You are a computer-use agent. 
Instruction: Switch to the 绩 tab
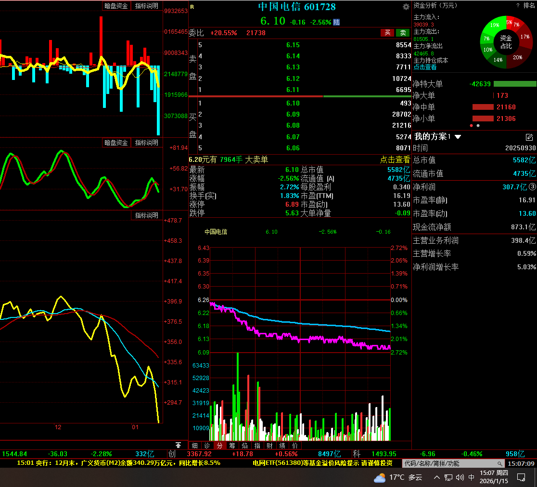282,446
